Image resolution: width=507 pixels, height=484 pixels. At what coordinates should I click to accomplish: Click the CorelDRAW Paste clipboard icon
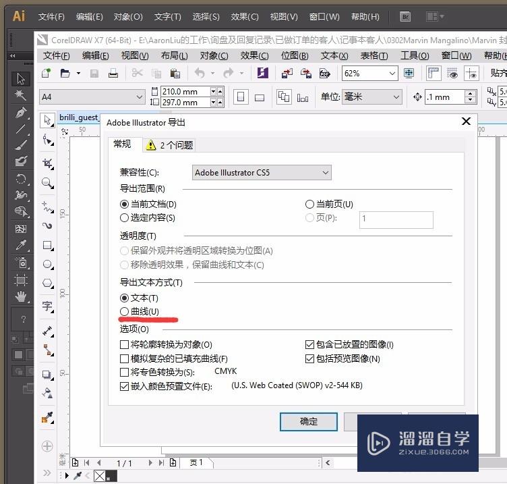175,73
